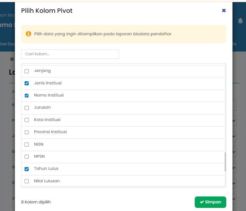
Task: Enable the NISN column checkbox
Action: [27, 145]
